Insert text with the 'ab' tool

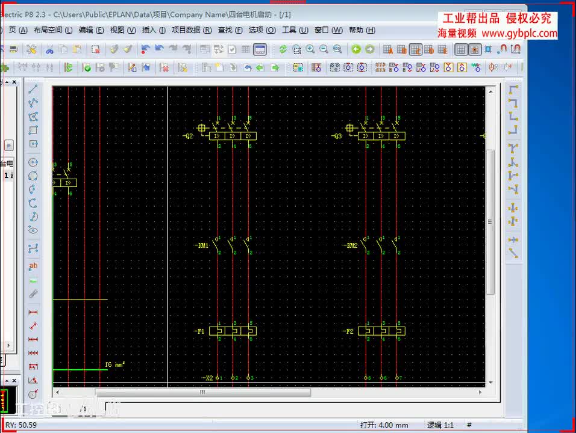[33, 266]
